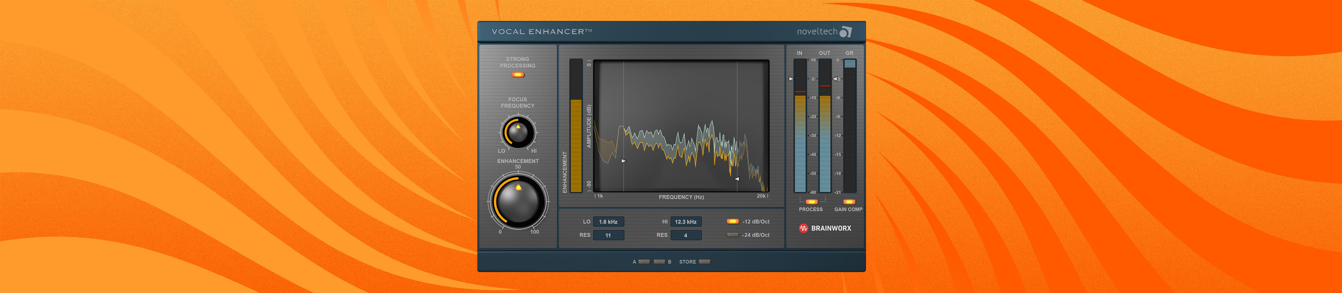Enable the -12 dB/Oct slope switch
Viewport: 1342px width, 293px height.
point(733,221)
